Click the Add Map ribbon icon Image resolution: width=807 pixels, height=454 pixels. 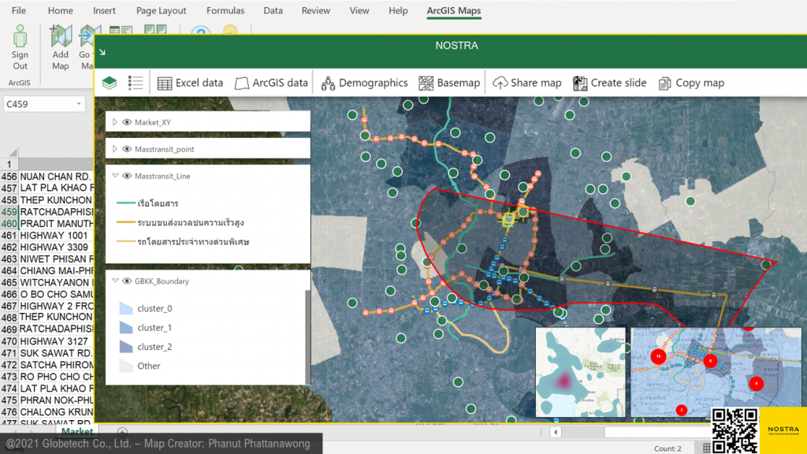[x=60, y=36]
